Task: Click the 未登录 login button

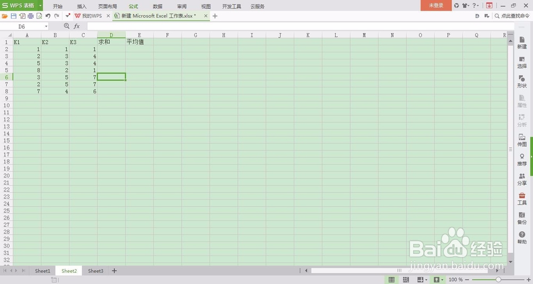Action: coord(436,5)
